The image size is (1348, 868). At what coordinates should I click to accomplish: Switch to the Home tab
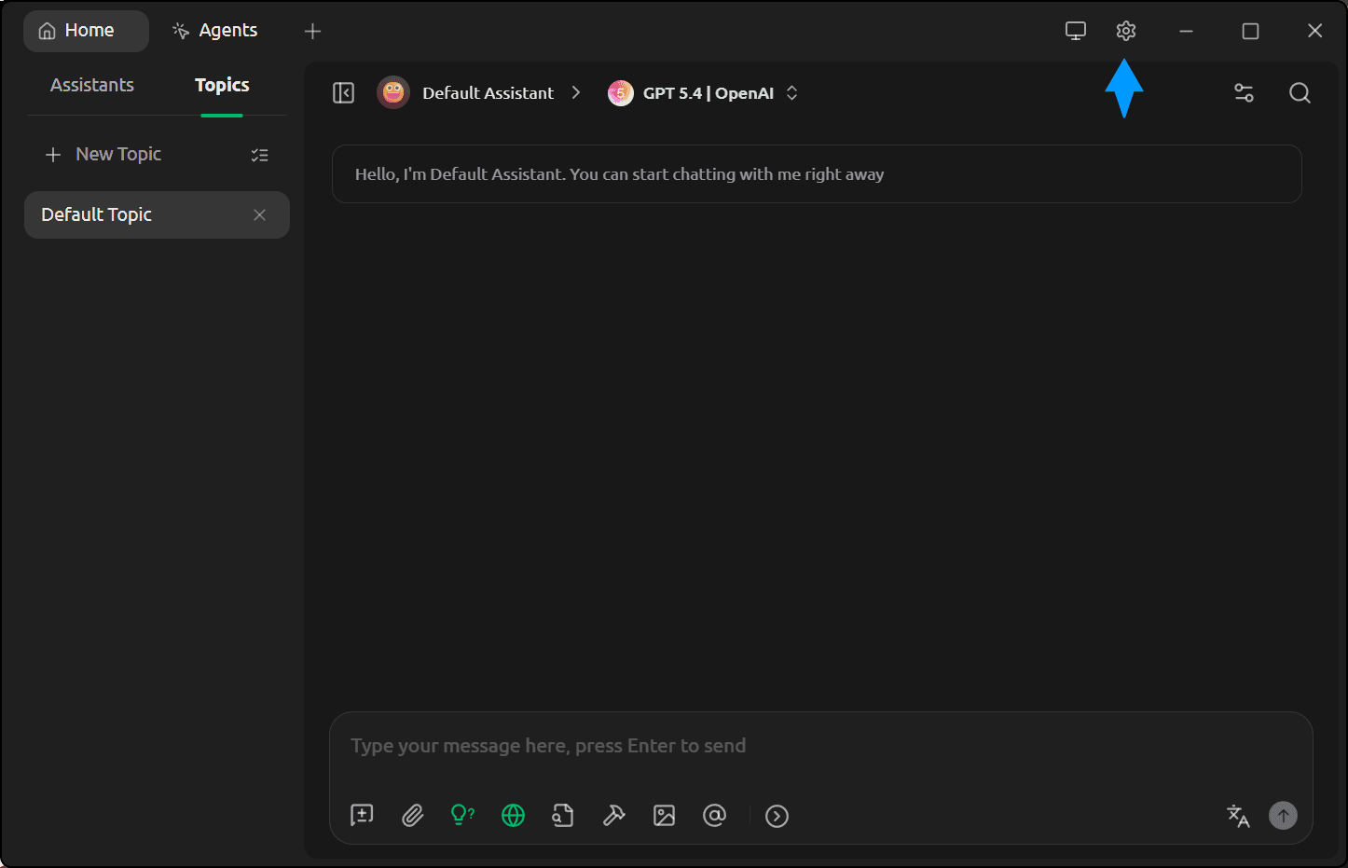tap(86, 31)
